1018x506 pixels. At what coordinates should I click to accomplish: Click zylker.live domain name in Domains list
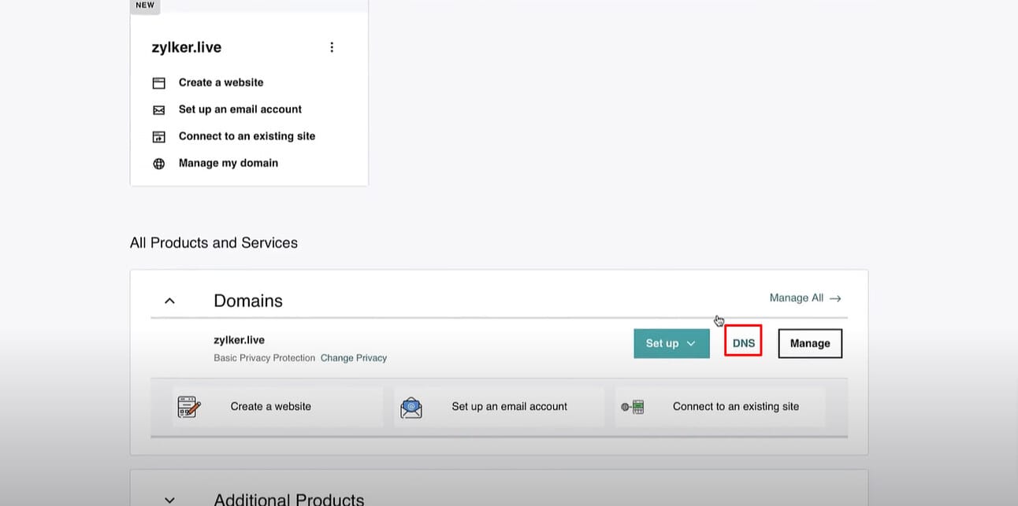coord(240,340)
